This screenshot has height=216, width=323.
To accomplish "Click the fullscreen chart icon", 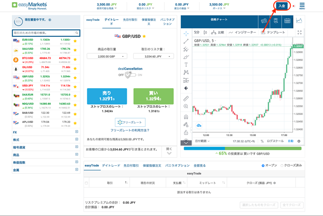I will (x=299, y=33).
